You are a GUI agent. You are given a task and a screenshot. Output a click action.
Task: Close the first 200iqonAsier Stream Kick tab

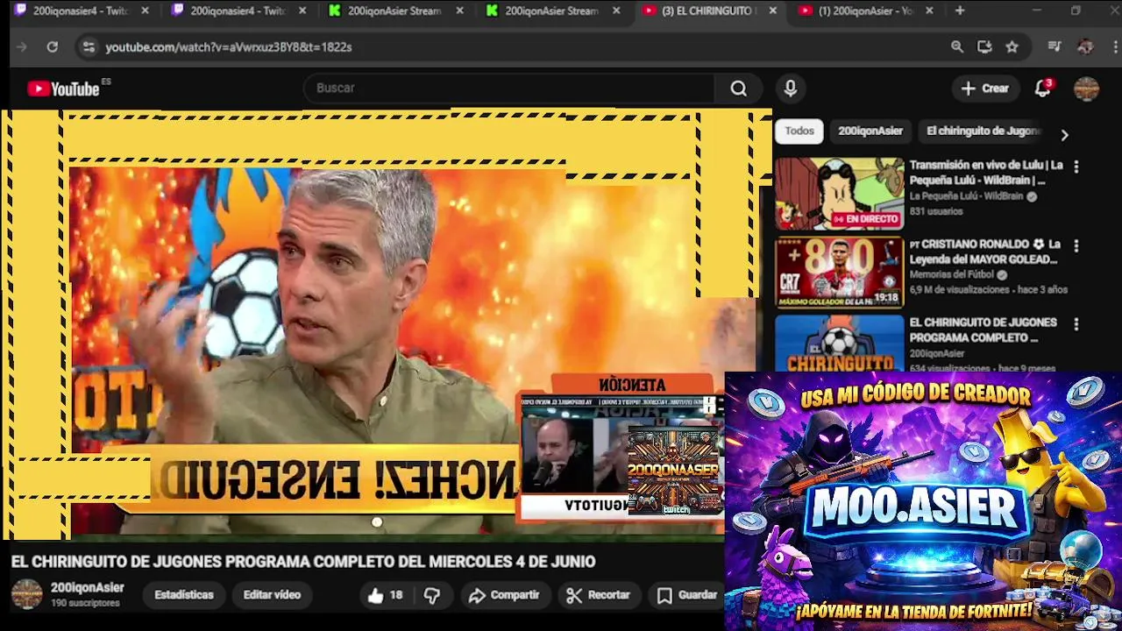[x=459, y=11]
